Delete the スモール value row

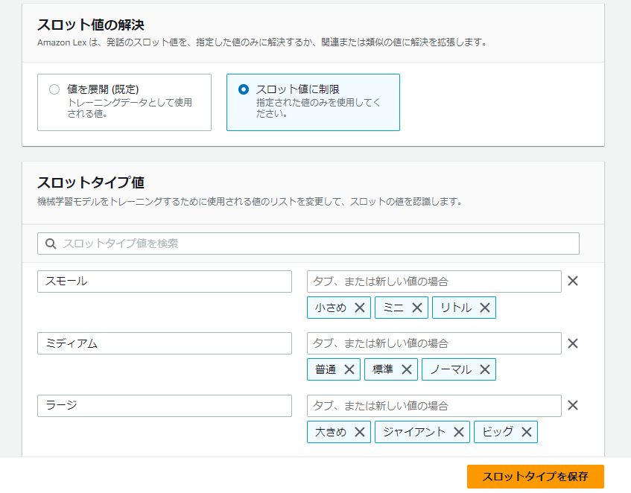(x=572, y=281)
